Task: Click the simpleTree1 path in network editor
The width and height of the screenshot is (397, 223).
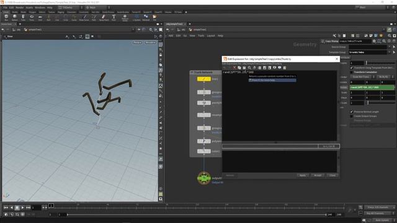Action: click(x=200, y=30)
